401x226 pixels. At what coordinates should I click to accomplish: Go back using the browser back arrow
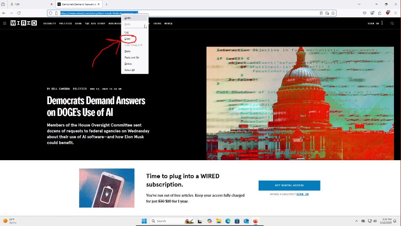(4, 13)
